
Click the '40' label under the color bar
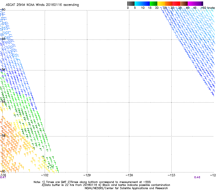tap(187, 8)
